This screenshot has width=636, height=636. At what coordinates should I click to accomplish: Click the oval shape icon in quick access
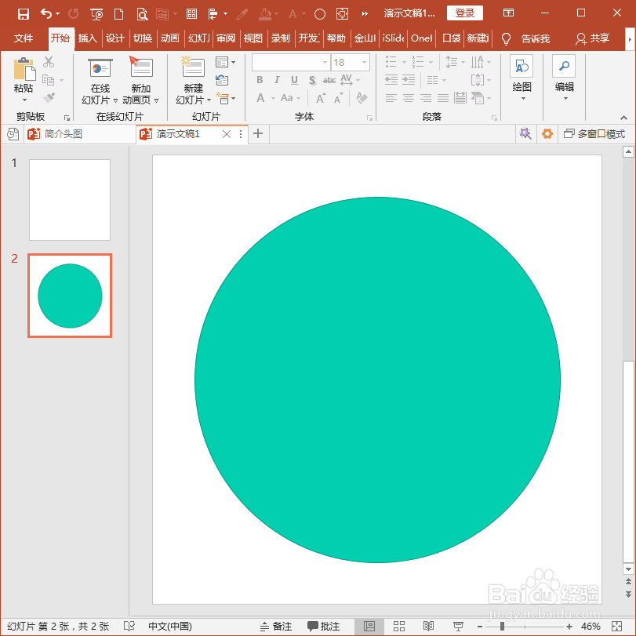(x=320, y=15)
